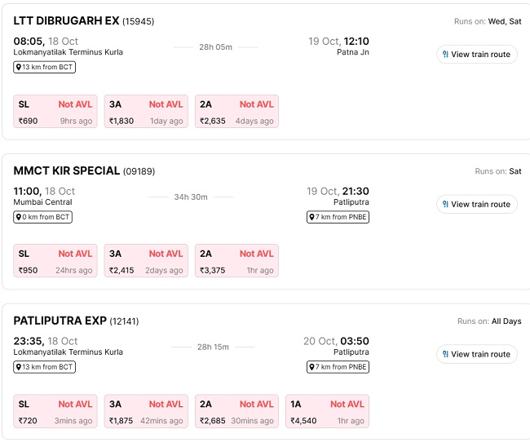Pick 2A class ₹3,375 fare tile
Viewport: 530px width, 447px height.
[236, 261]
